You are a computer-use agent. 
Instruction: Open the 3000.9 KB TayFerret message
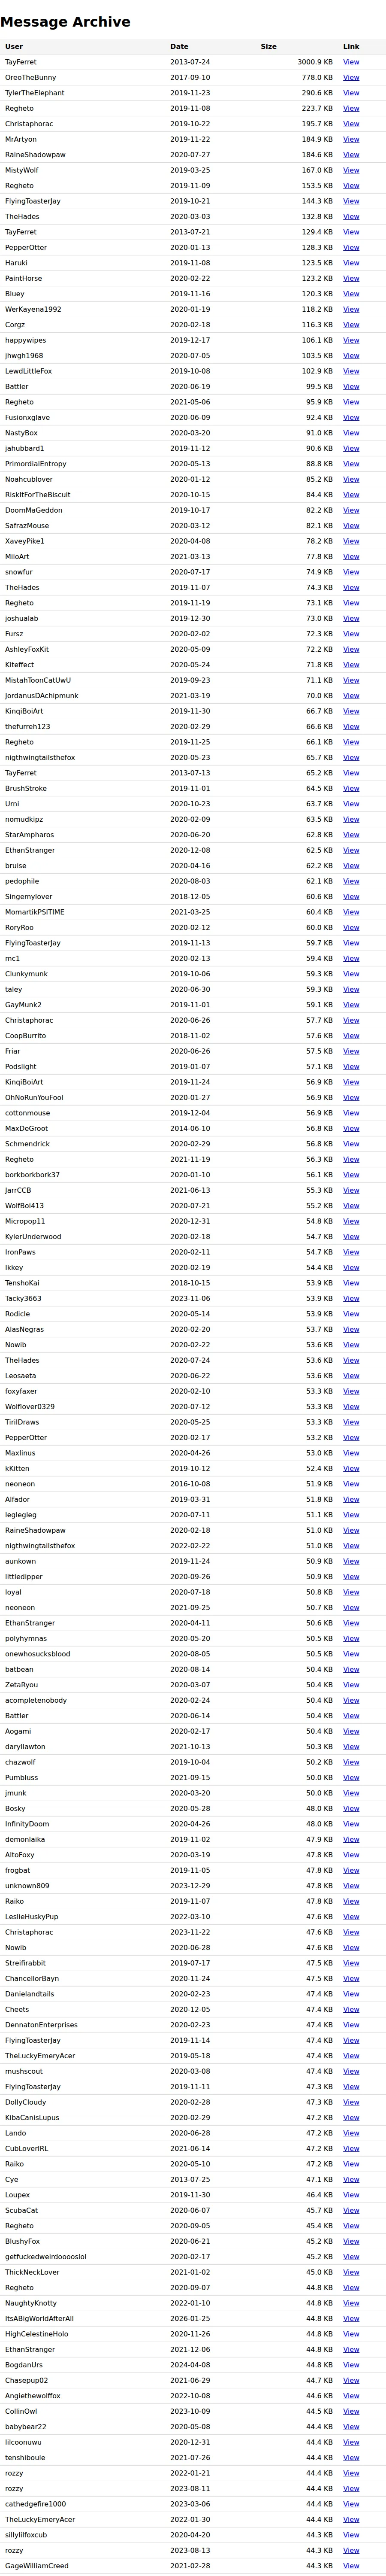tap(351, 62)
